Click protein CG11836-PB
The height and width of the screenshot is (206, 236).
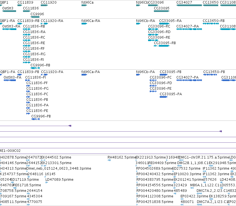point(37,100)
